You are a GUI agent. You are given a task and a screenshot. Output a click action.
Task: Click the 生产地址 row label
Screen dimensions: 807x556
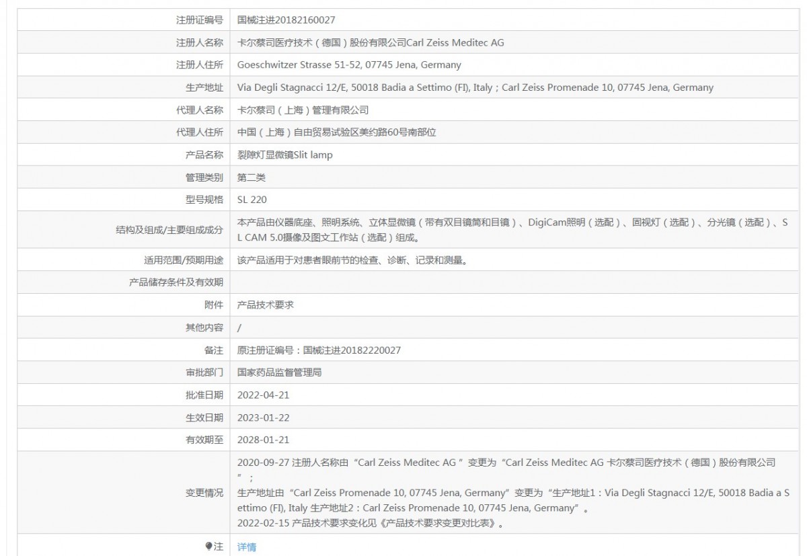pos(204,87)
